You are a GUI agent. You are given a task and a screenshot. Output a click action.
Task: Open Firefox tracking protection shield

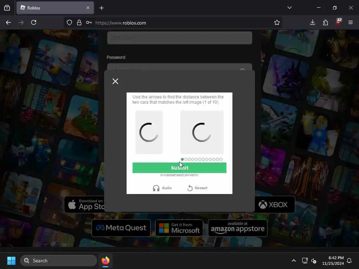tap(69, 22)
